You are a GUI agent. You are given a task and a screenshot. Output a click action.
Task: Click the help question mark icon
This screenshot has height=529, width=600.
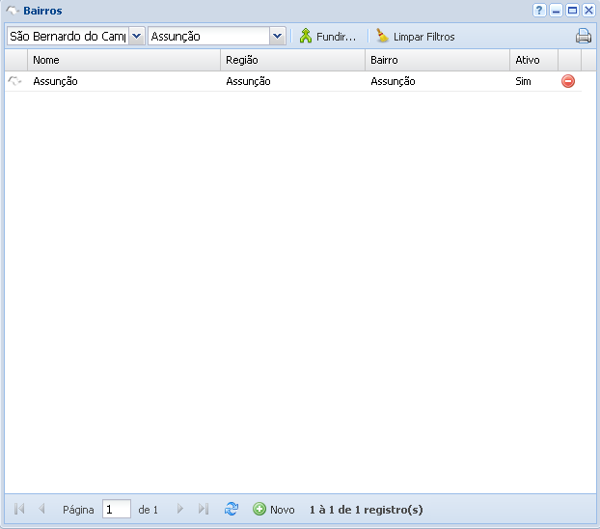click(x=540, y=11)
